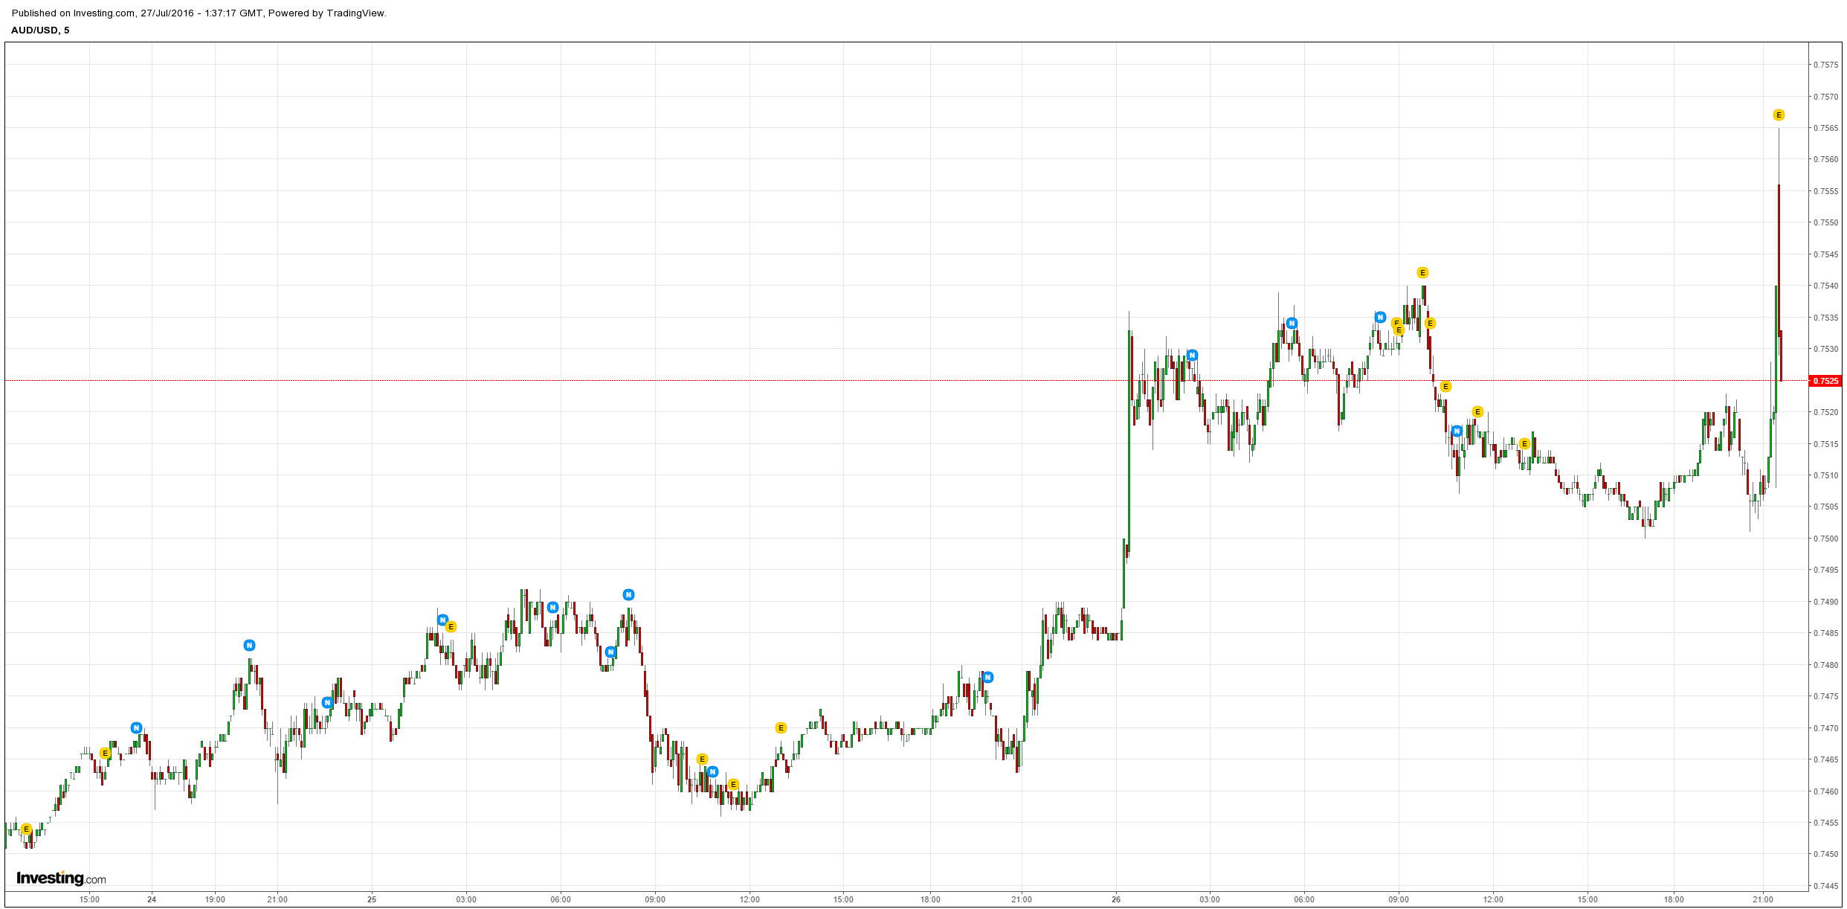The width and height of the screenshot is (1847, 909).
Task: Click the E marker at 0.7520 right of the sell-off
Action: click(1477, 412)
